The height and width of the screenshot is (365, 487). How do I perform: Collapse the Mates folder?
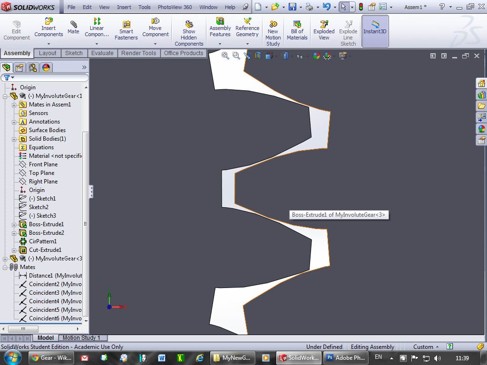coord(5,268)
